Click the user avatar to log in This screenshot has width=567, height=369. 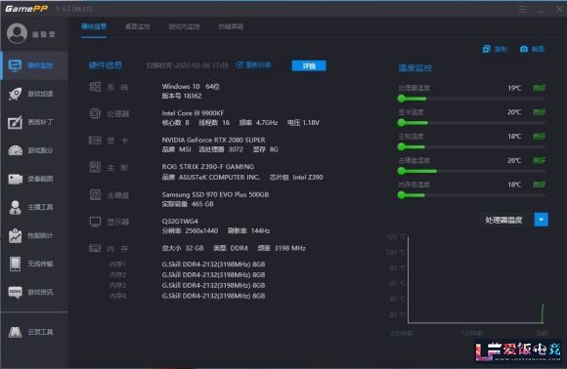click(x=17, y=33)
